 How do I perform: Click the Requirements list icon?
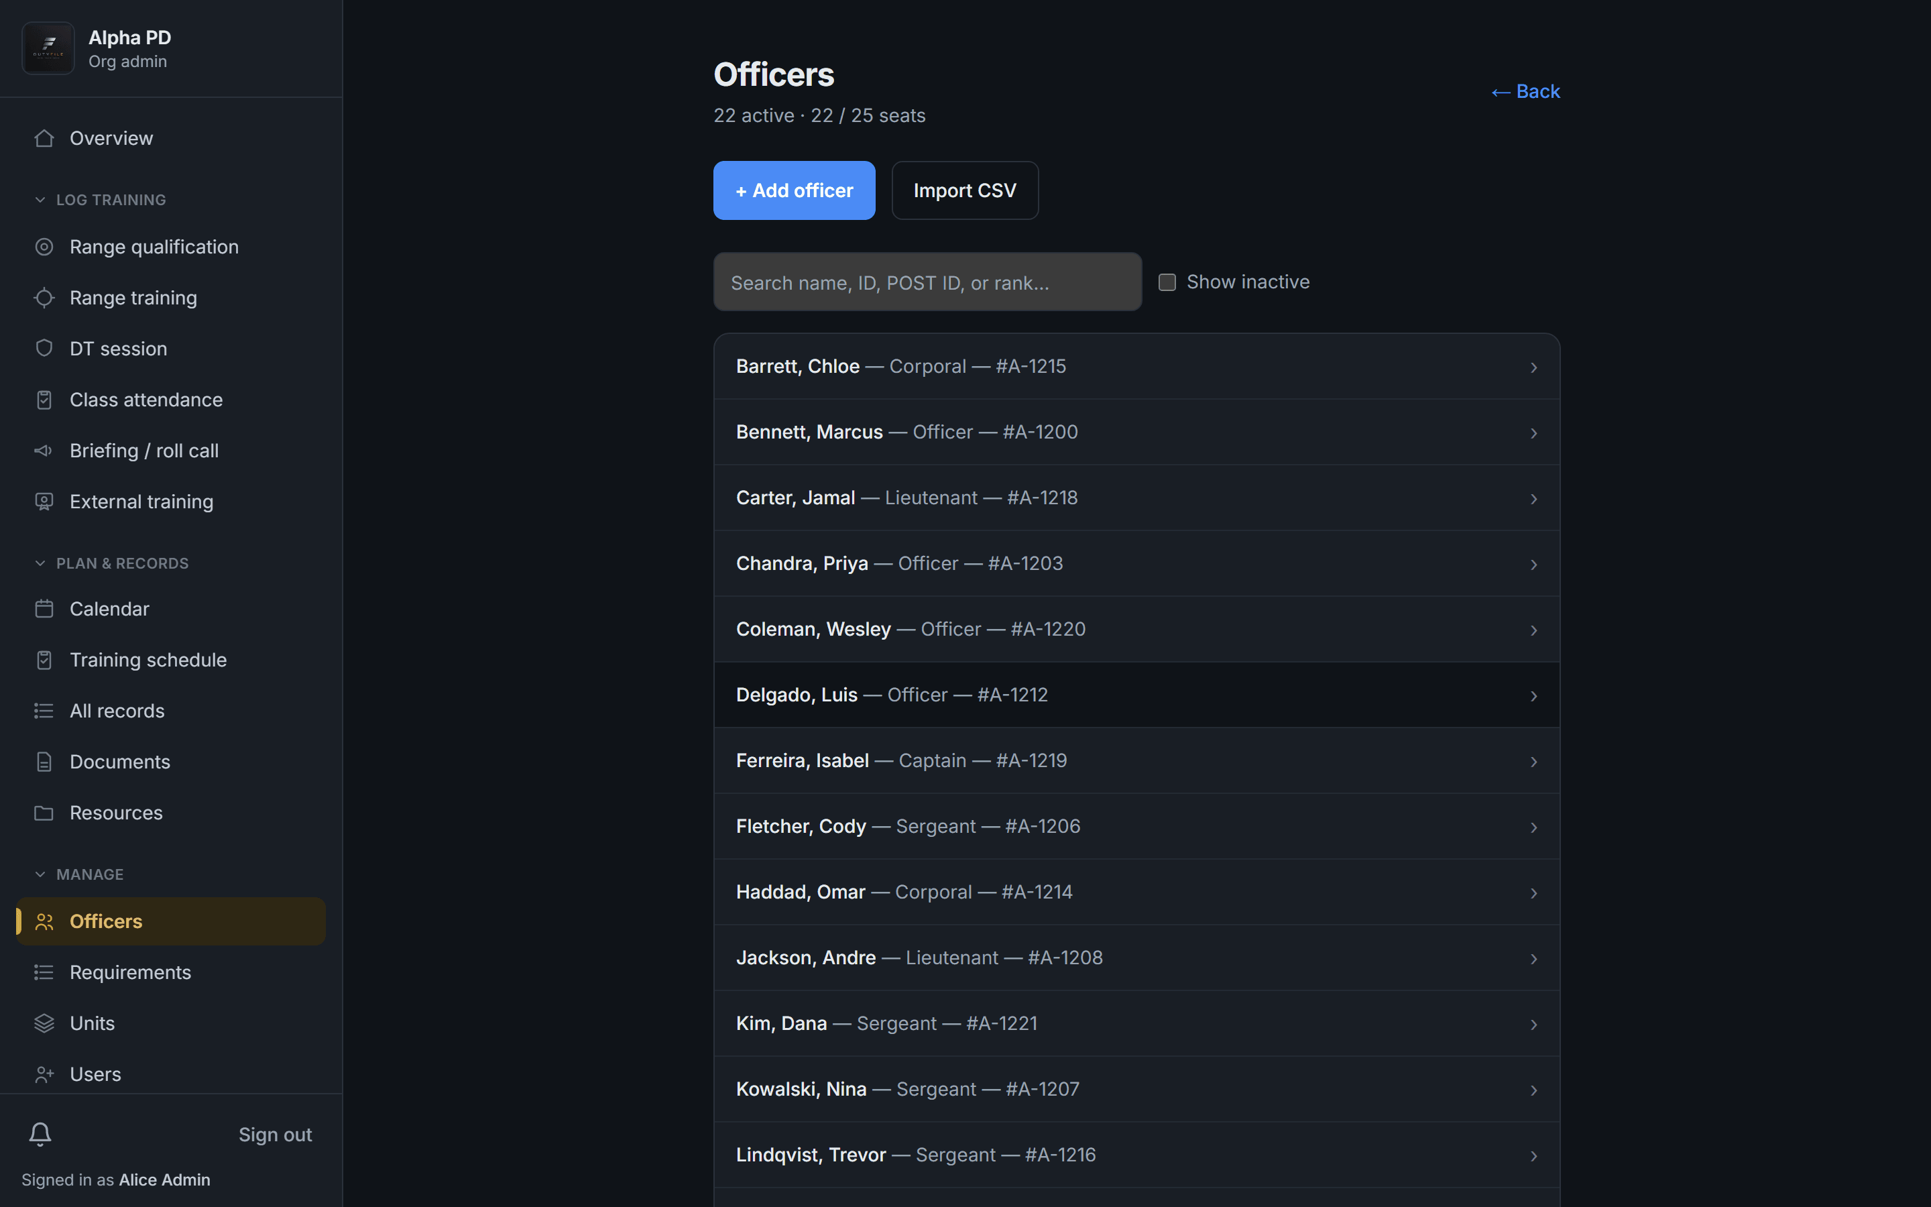click(x=44, y=973)
